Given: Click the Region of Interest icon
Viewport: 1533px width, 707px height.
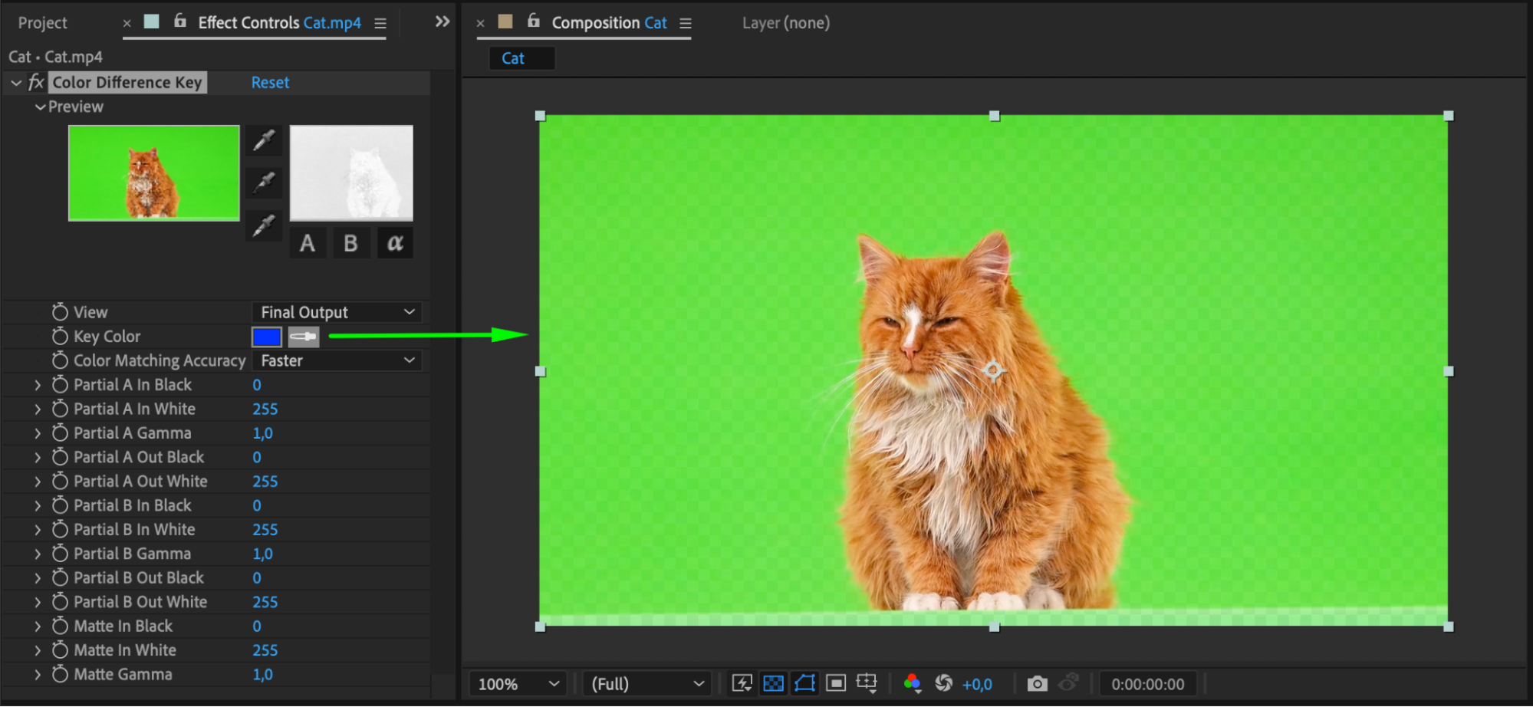Looking at the screenshot, I should click(836, 683).
